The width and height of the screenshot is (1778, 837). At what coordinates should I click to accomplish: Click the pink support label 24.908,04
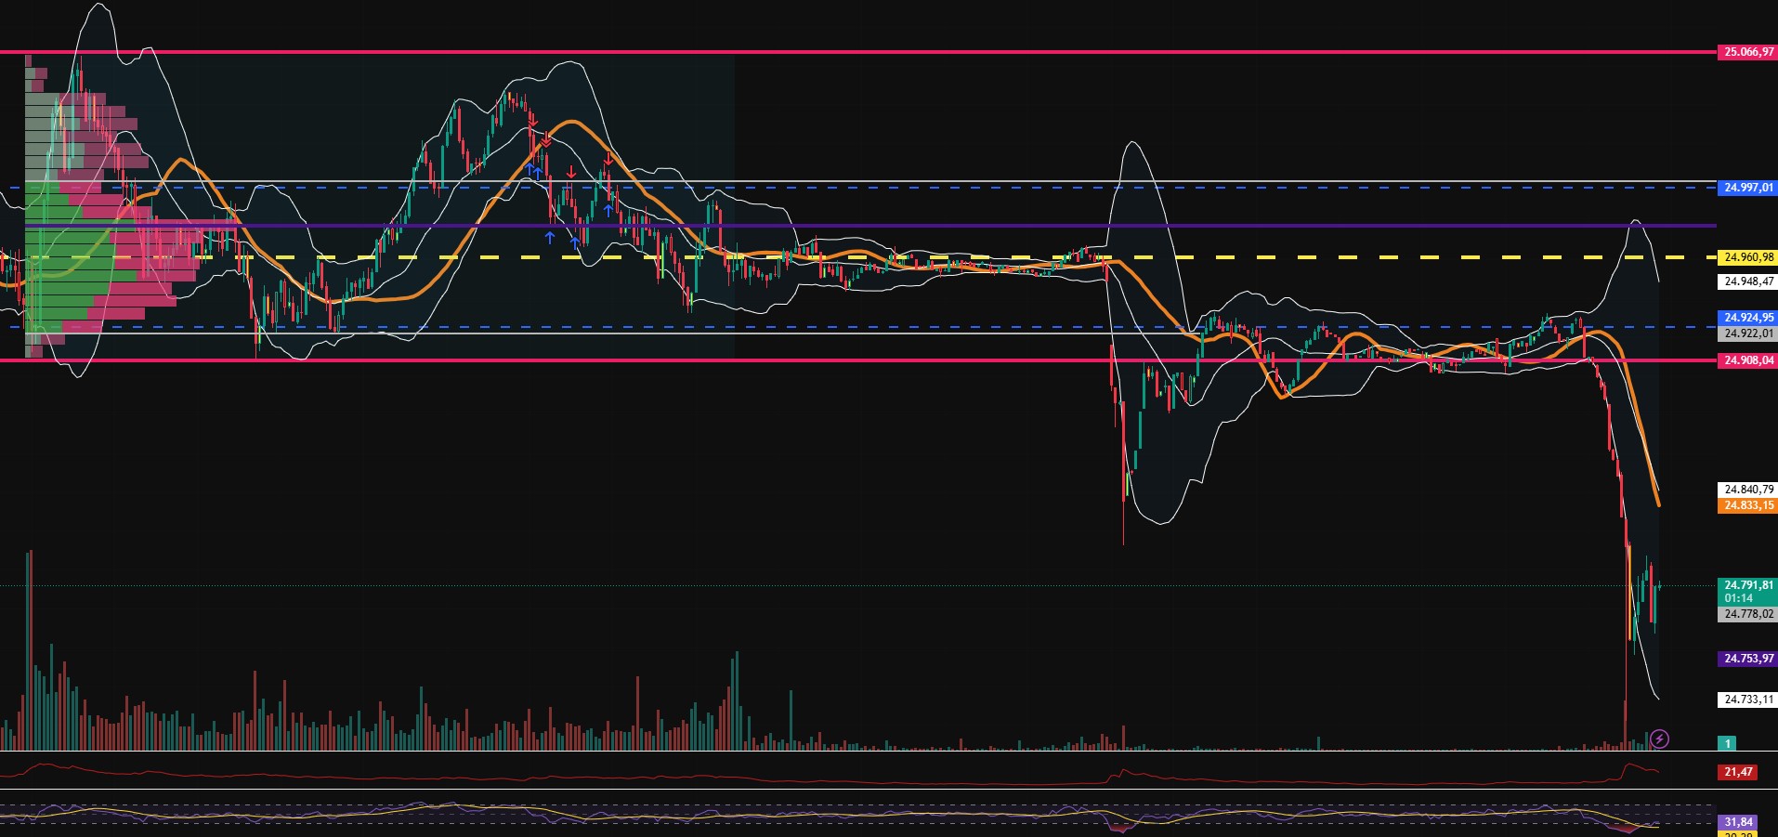tap(1749, 361)
